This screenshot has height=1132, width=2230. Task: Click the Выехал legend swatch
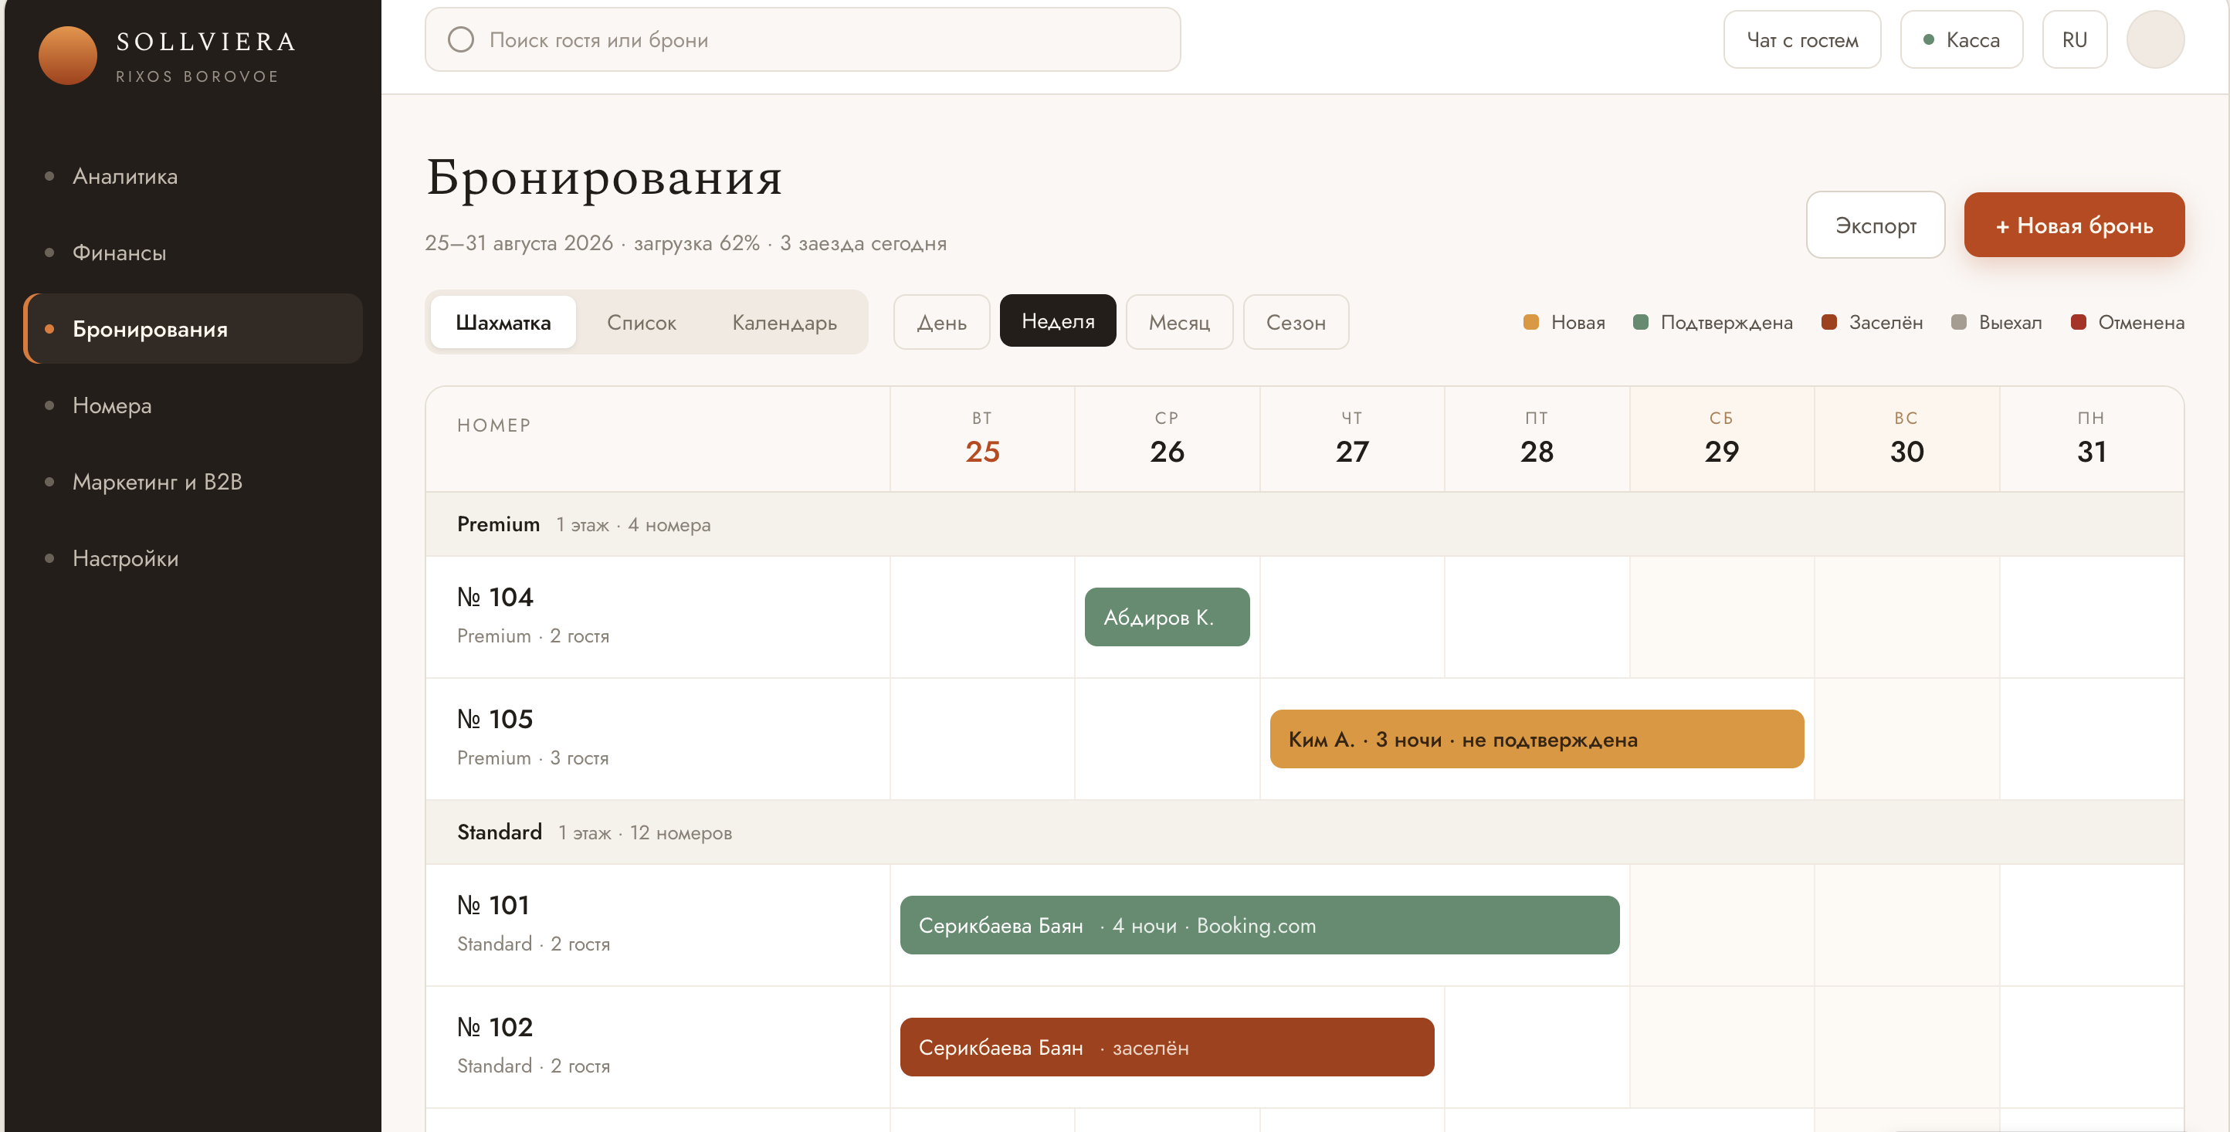click(1959, 323)
